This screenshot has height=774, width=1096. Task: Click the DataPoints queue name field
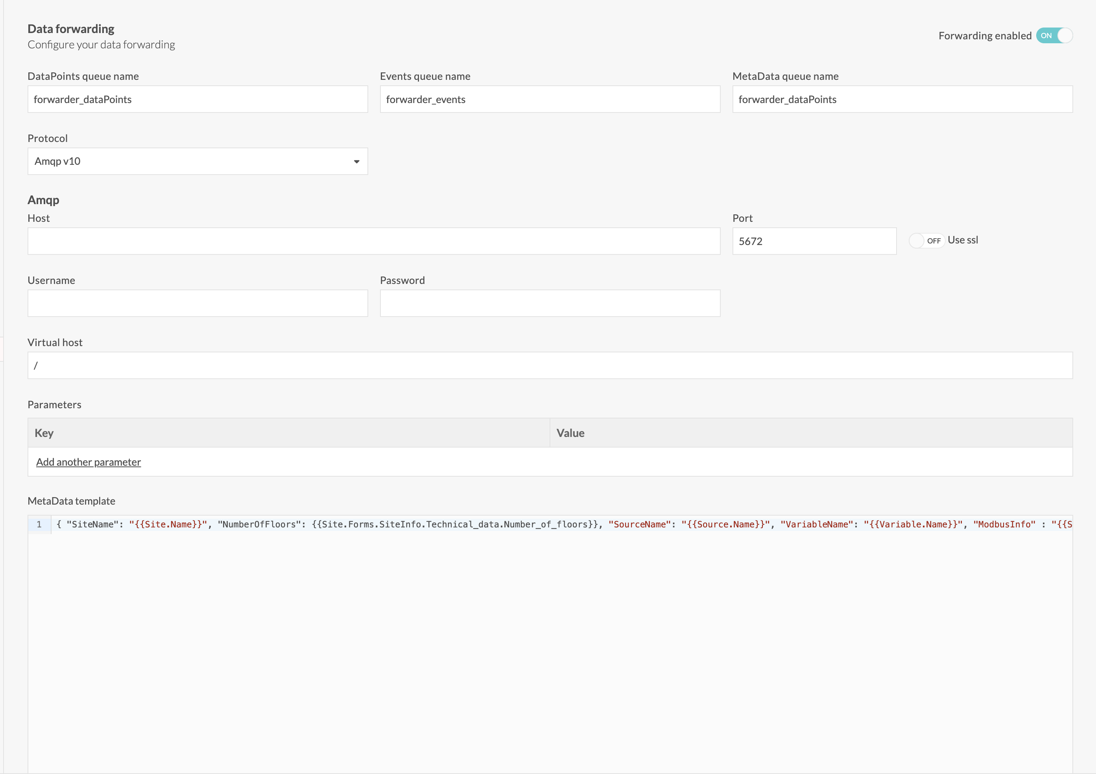point(197,99)
